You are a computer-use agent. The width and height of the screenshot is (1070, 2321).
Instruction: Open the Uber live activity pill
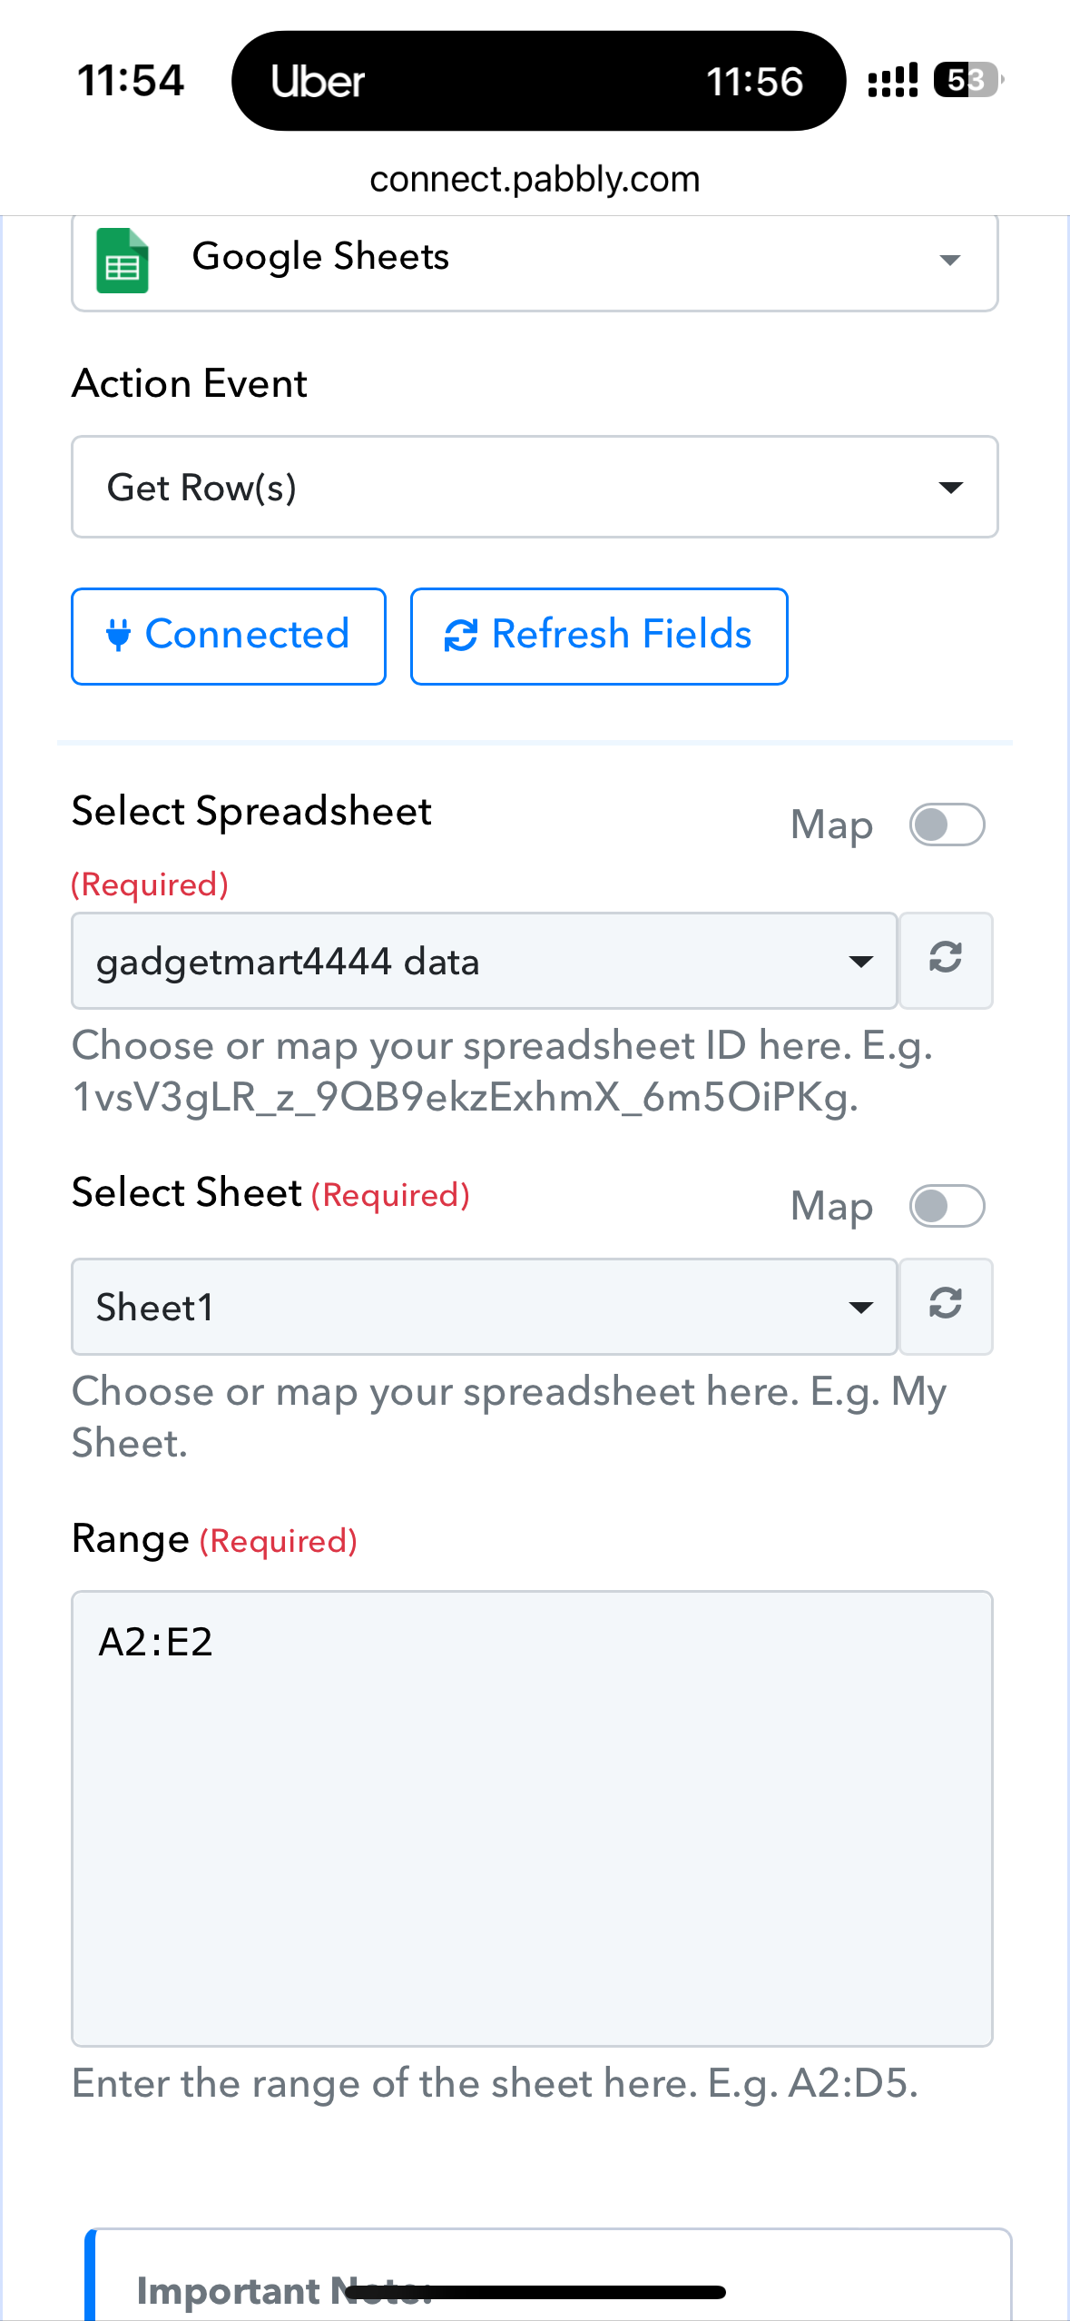pos(538,81)
